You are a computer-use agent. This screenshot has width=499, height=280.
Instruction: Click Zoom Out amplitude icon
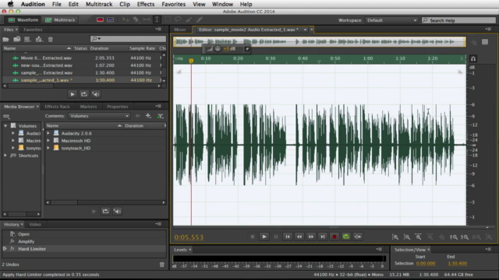[x=407, y=237]
